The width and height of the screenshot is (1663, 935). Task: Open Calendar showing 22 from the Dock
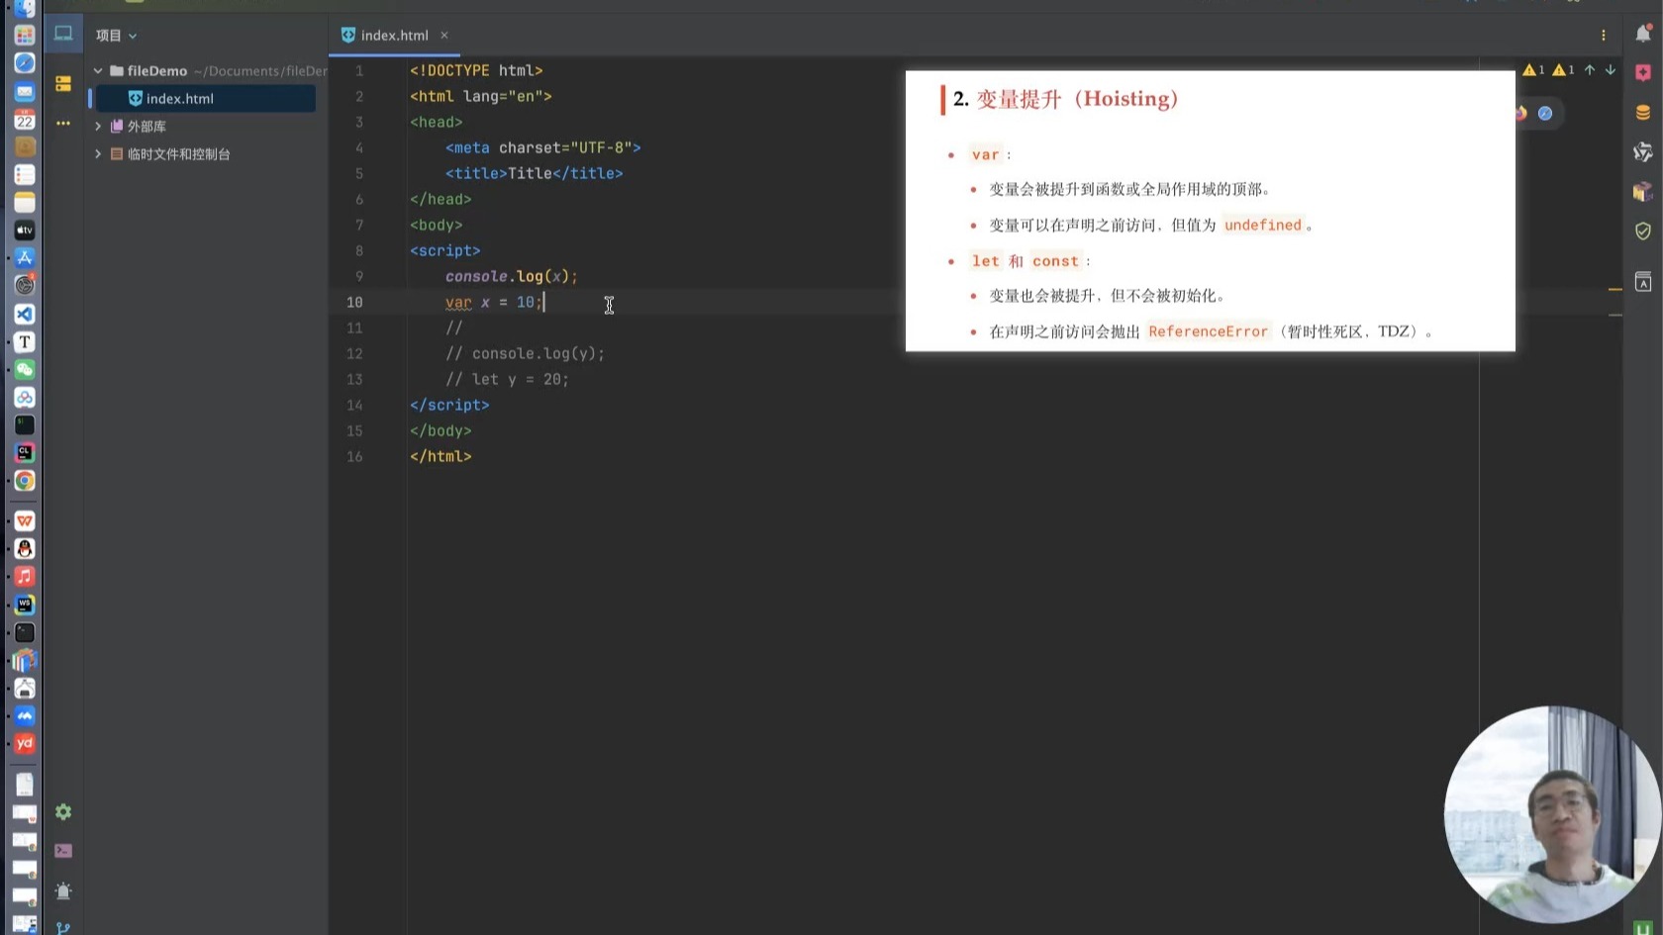click(25, 120)
